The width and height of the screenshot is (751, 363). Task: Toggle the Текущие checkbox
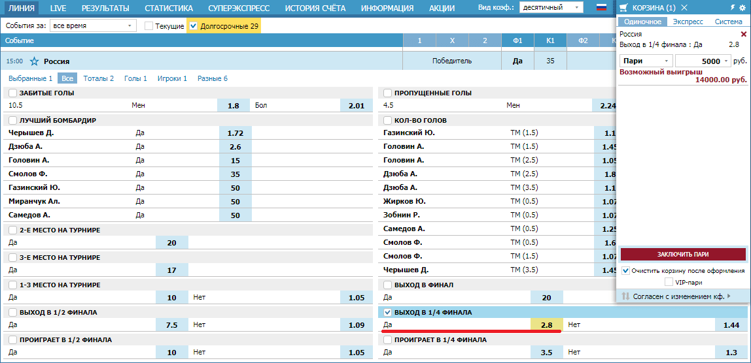point(149,26)
